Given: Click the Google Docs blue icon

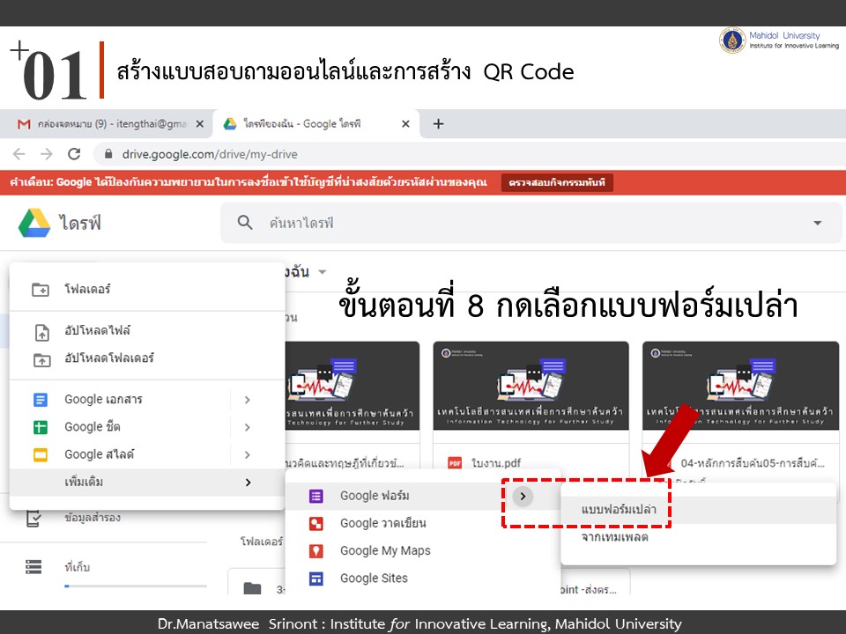Looking at the screenshot, I should point(40,400).
